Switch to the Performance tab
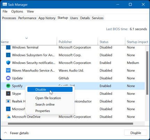 point(27,18)
